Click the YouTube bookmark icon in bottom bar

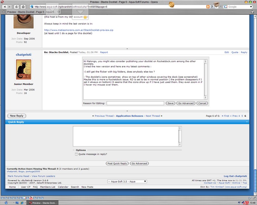tap(31, 198)
